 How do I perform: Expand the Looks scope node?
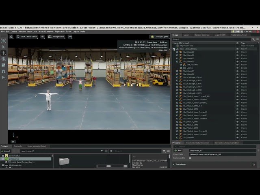[181, 68]
